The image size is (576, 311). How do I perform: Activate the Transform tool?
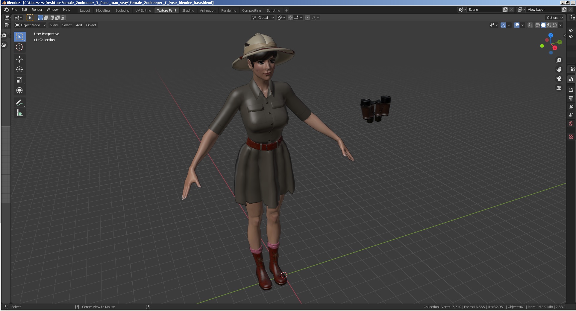(19, 90)
